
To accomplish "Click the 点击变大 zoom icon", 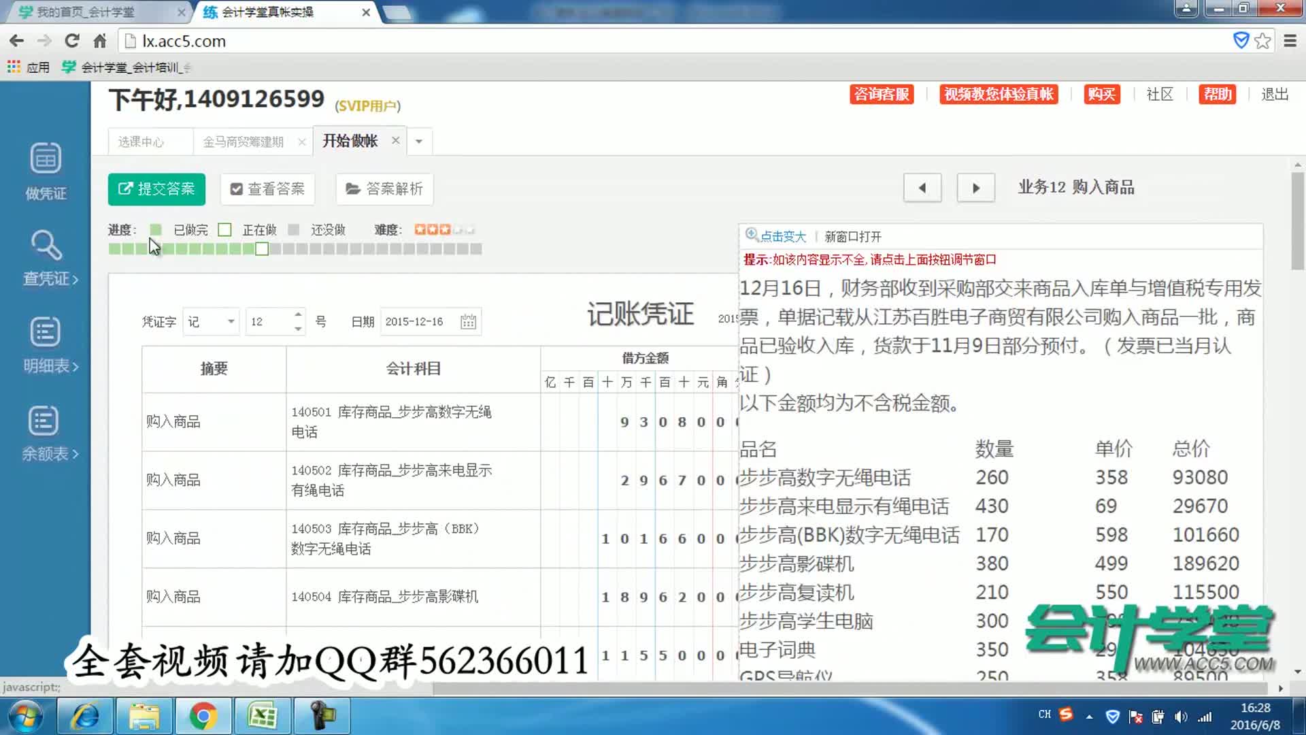I will 752,235.
